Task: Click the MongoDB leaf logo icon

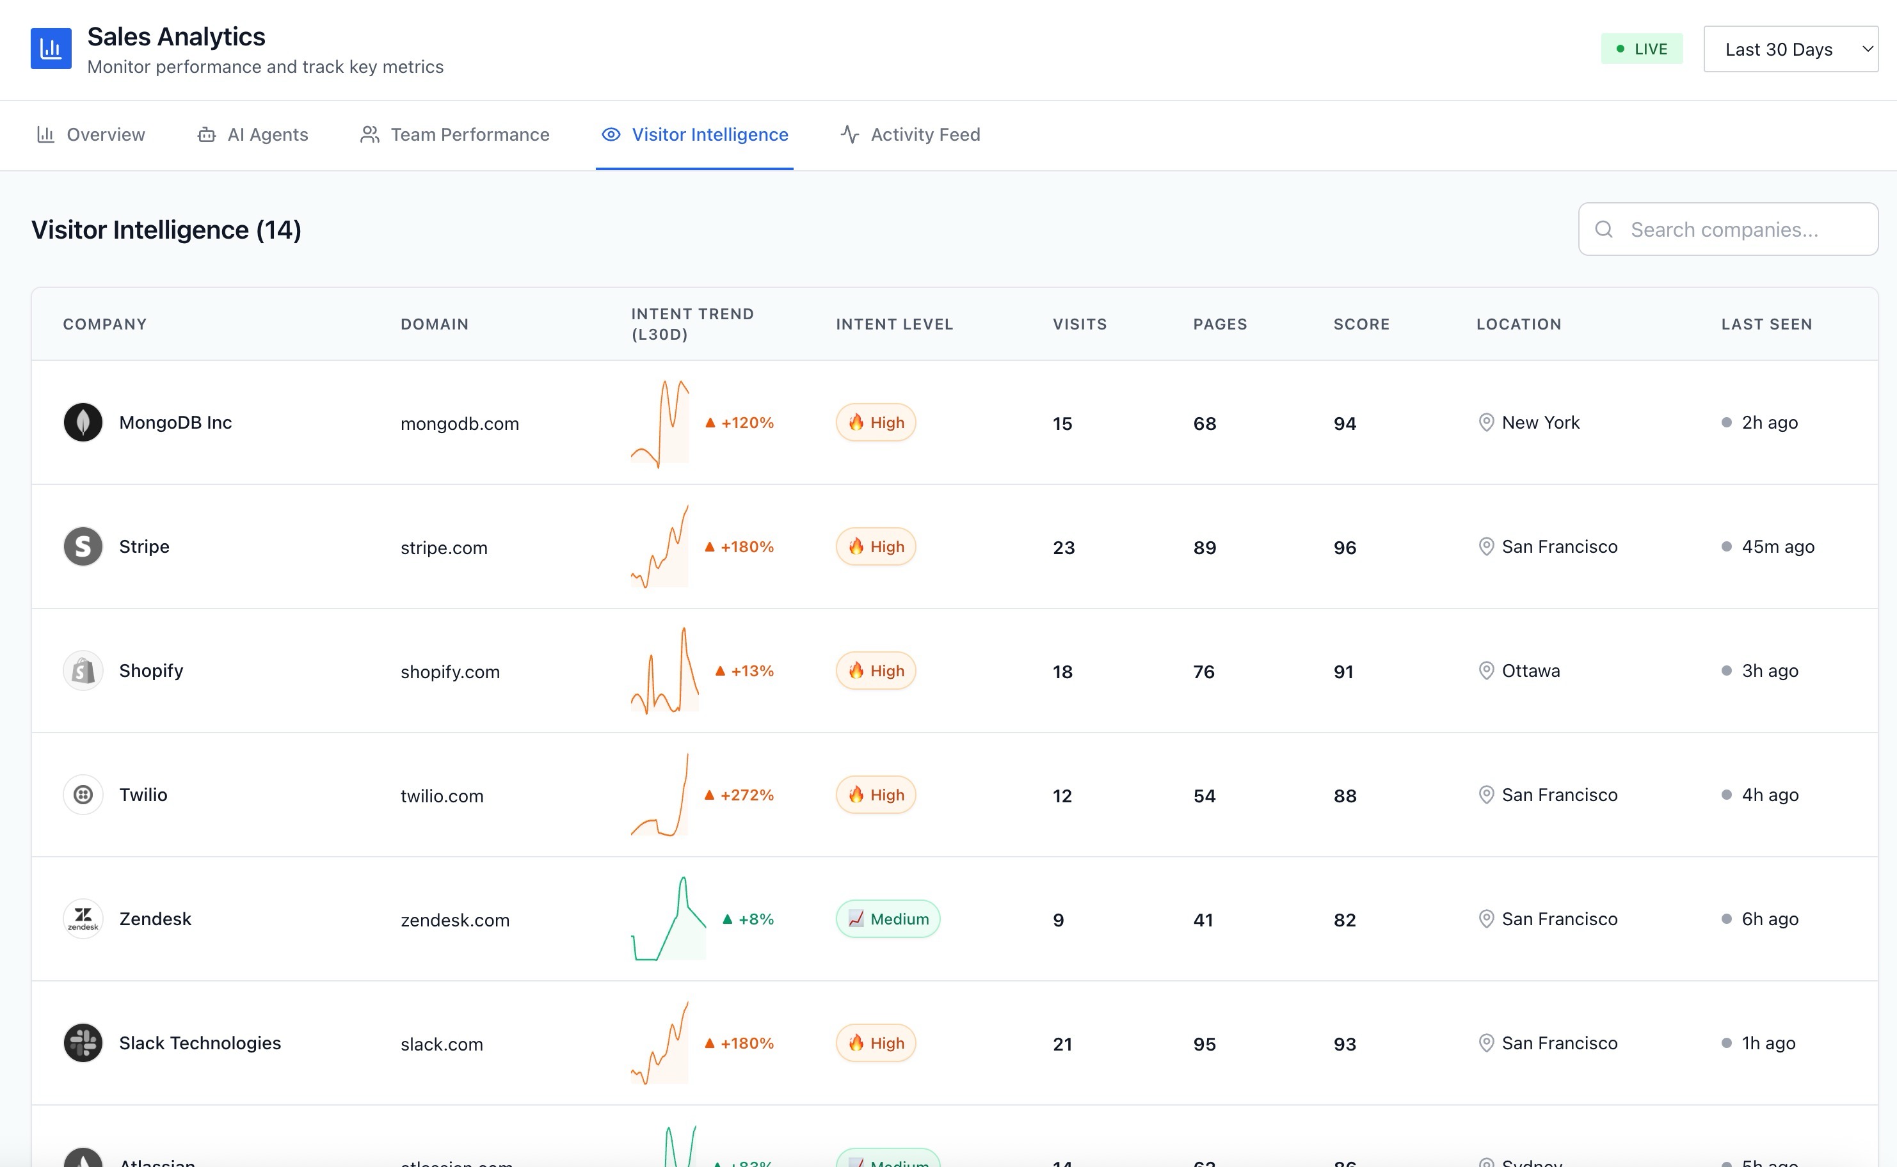Action: (83, 422)
